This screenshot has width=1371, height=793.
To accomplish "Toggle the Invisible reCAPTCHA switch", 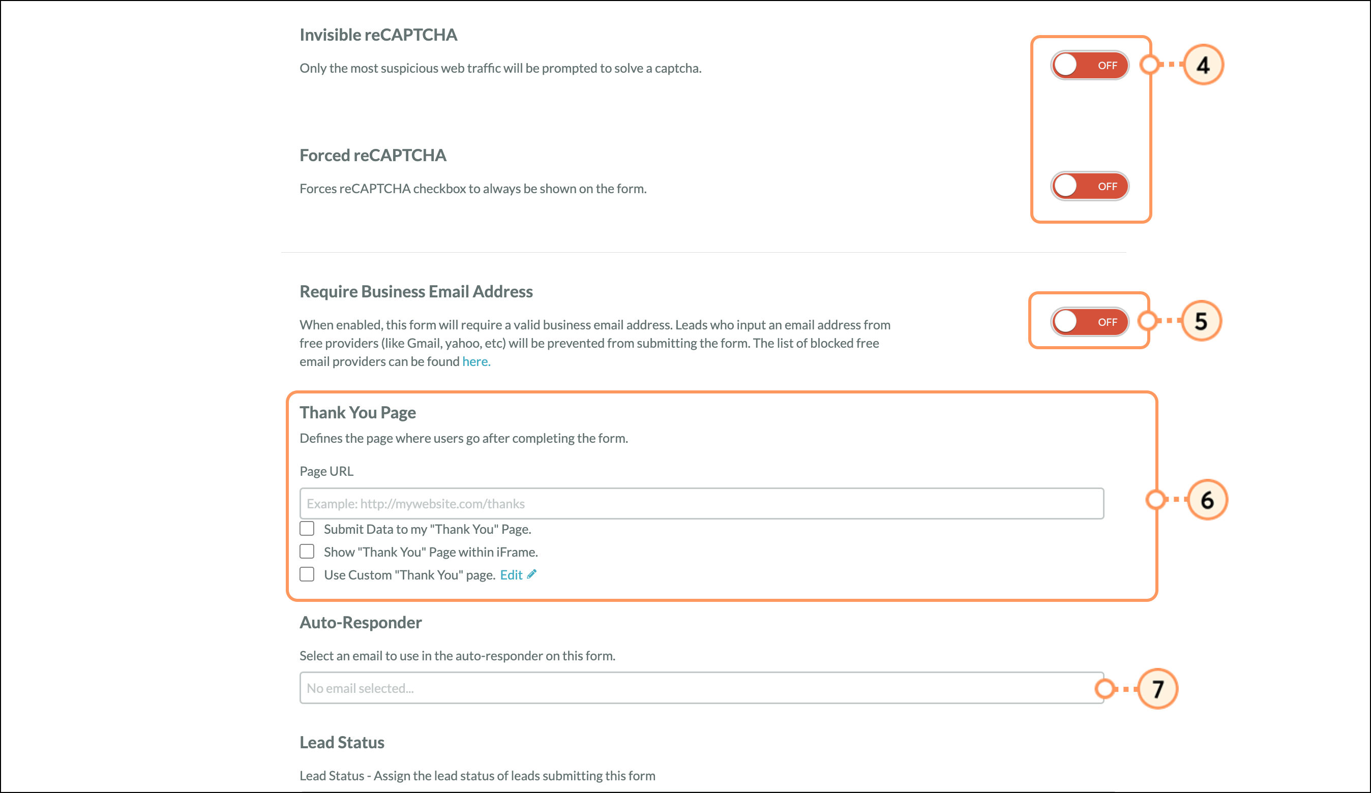I will [x=1089, y=65].
